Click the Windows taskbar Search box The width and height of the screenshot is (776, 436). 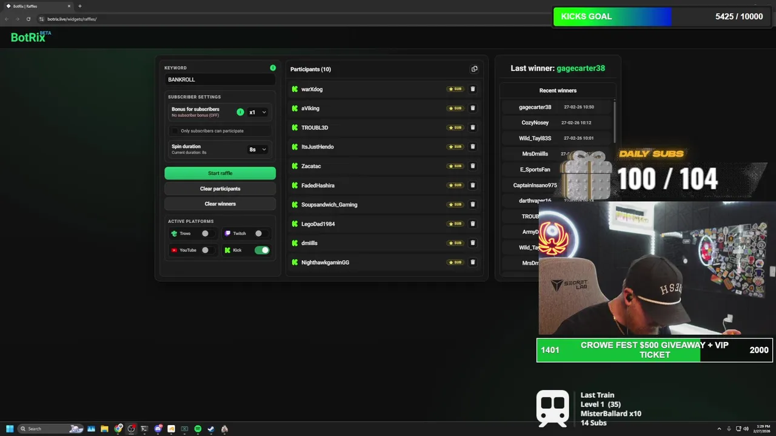[50, 429]
